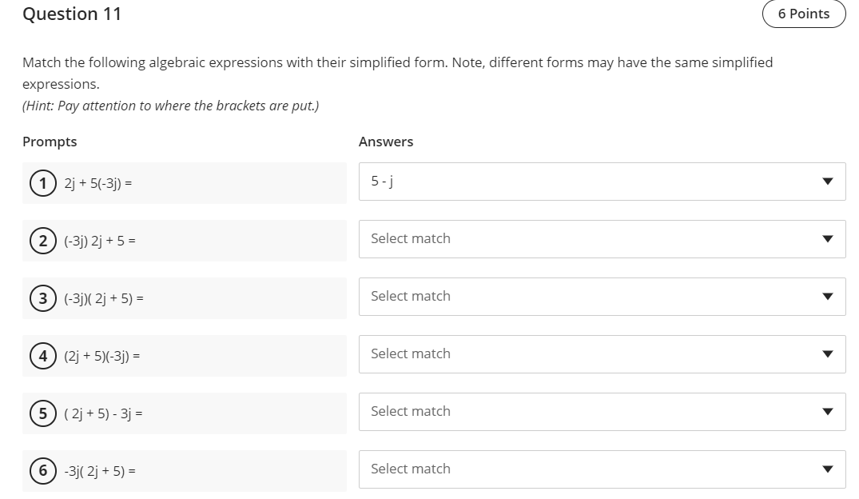Click the arrow of the third answer dropdown

coord(828,297)
